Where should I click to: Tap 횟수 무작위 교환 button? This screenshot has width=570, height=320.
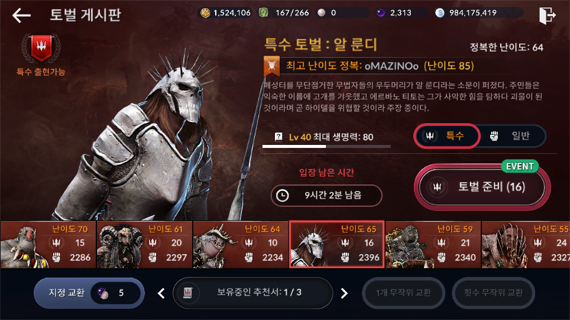pos(493,293)
